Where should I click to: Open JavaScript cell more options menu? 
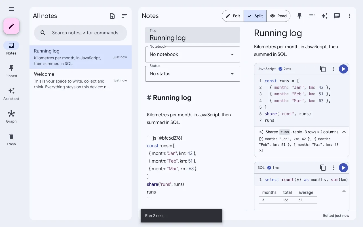click(333, 69)
